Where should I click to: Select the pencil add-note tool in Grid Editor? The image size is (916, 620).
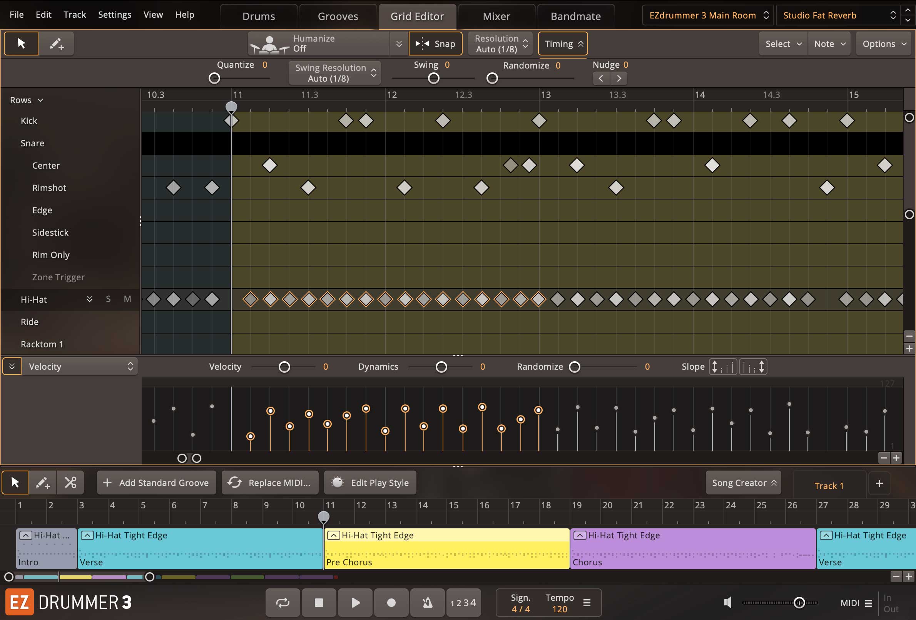point(56,44)
